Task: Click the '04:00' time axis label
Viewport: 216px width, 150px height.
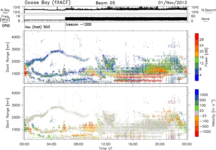Action: click(52, 144)
